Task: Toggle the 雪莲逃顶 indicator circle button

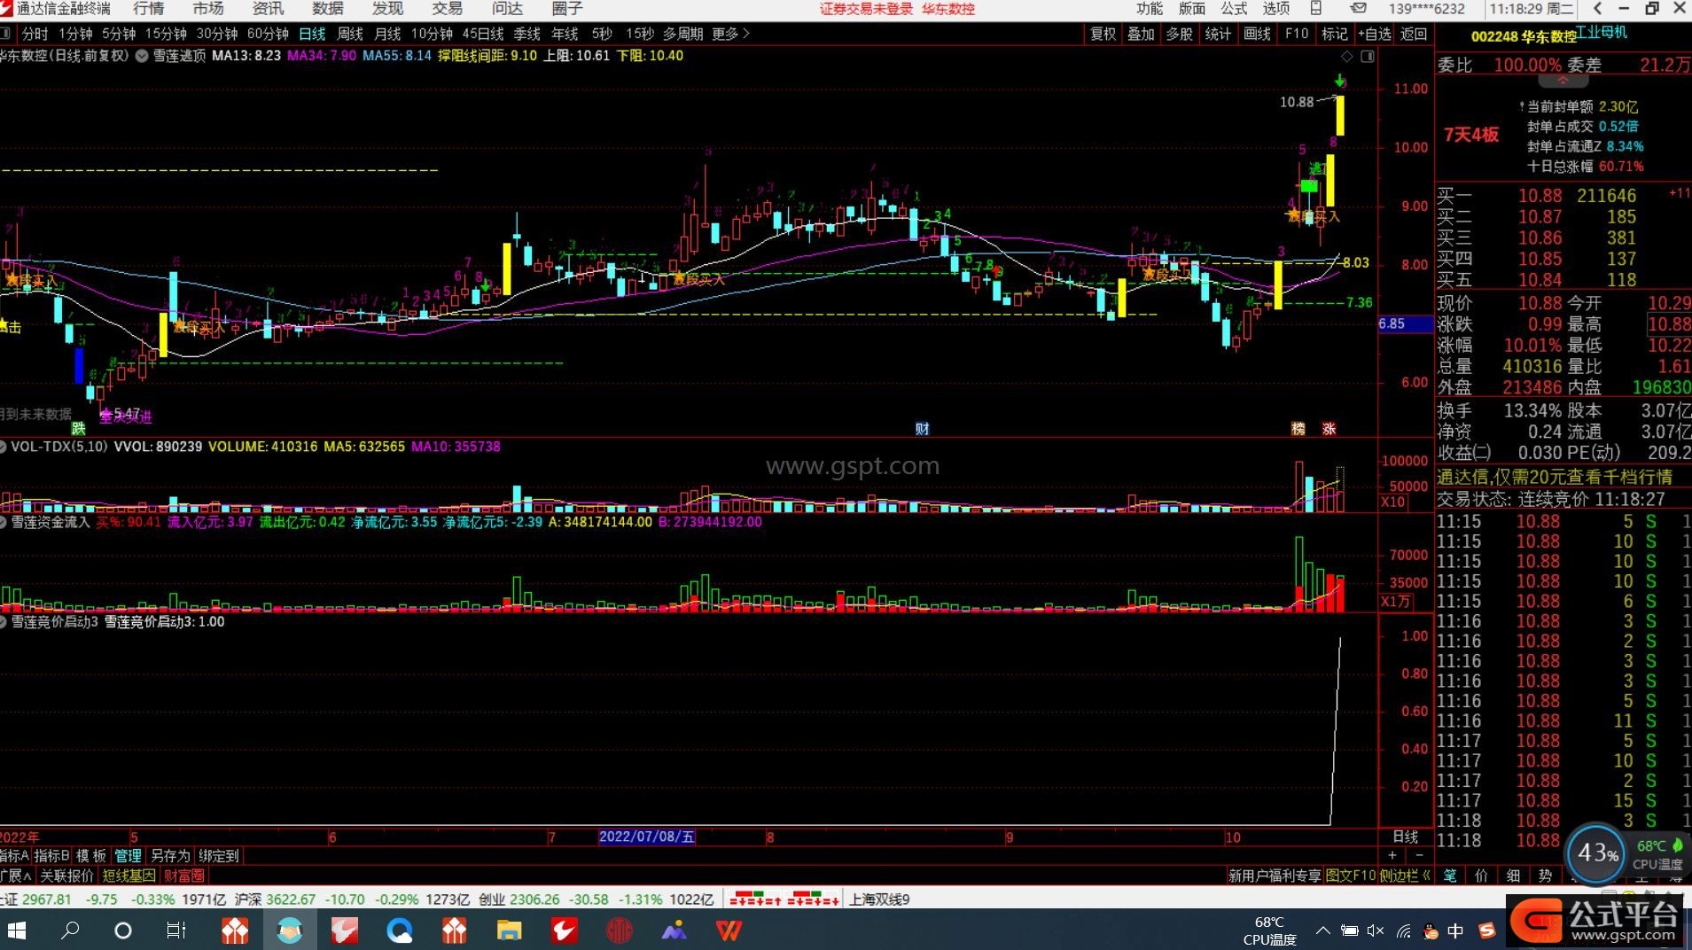Action: (141, 56)
